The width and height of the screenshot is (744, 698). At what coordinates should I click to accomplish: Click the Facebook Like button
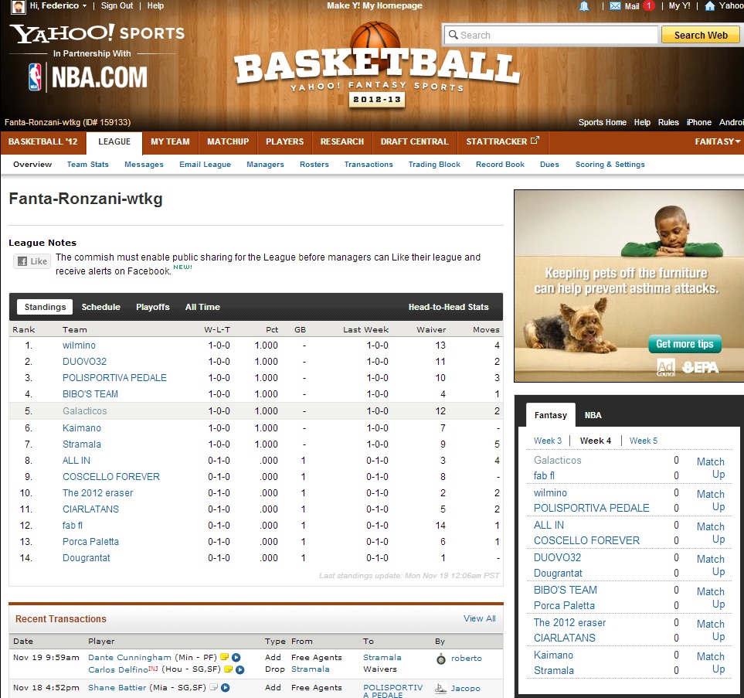tap(32, 261)
